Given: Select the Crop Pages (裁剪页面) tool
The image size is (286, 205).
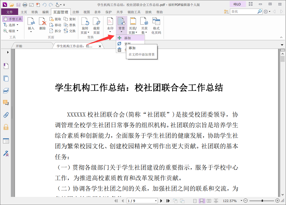Looking at the screenshot, I should 96,26.
